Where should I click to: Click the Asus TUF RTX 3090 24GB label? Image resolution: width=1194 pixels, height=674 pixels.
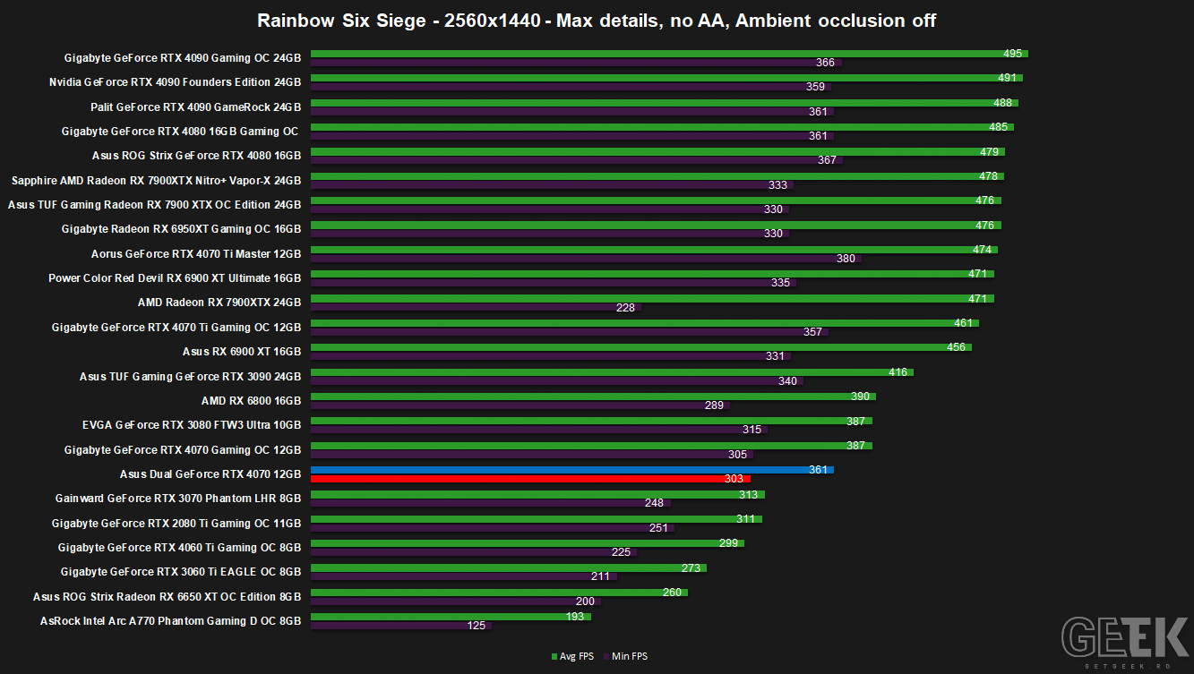click(190, 377)
